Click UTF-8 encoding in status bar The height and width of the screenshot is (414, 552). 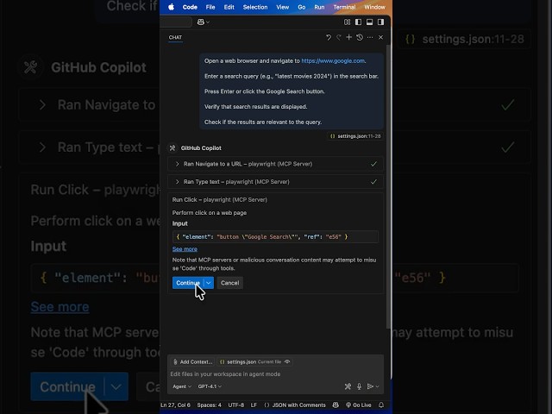(235, 405)
